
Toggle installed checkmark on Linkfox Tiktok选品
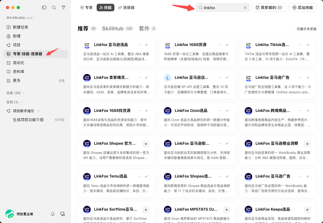[x=308, y=45]
